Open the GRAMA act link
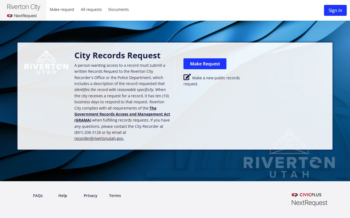This screenshot has width=350, height=218. (122, 114)
